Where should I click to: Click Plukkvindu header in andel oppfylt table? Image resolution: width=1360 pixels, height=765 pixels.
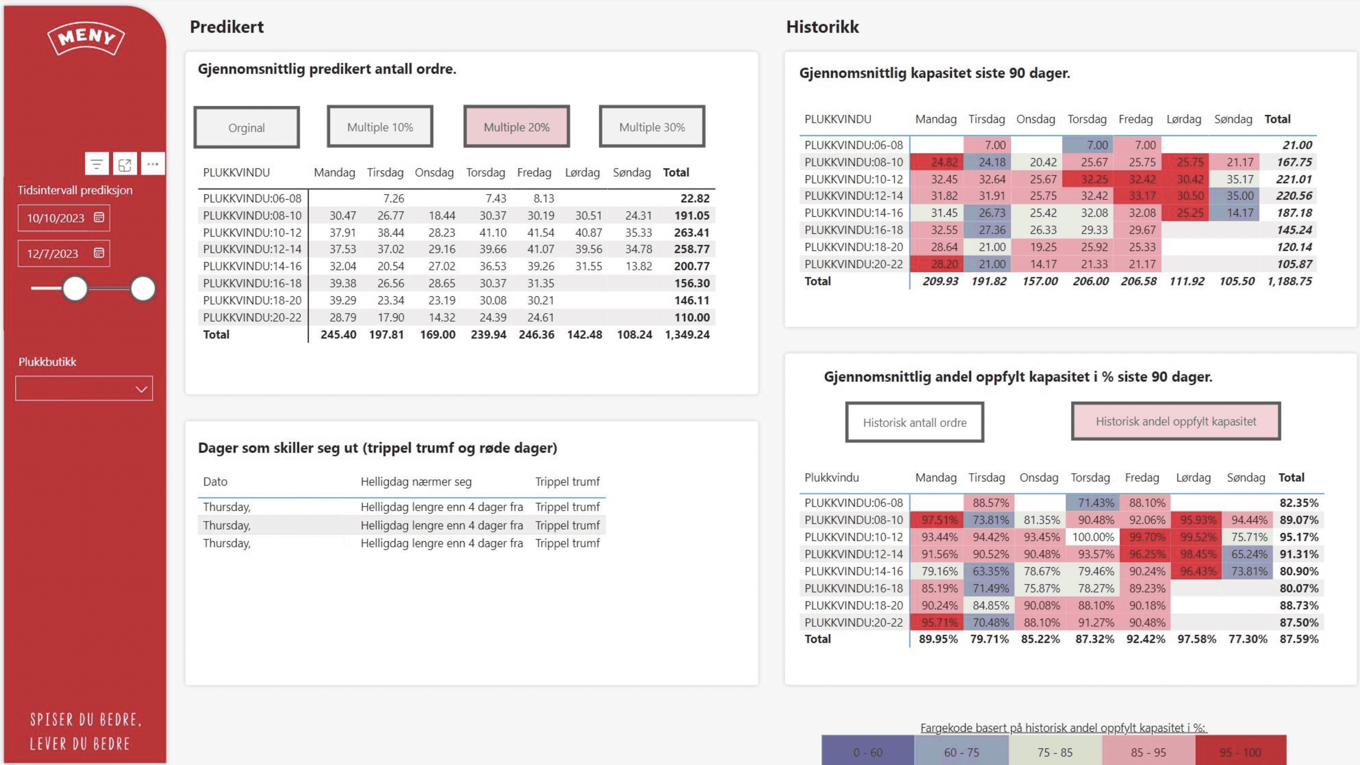click(x=831, y=478)
